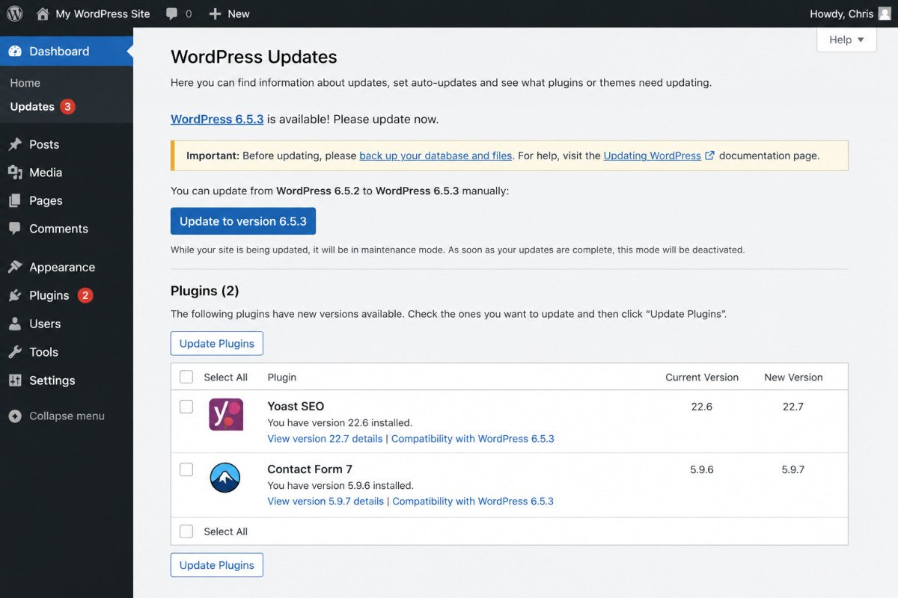Click Contact Form 7 new version 5.9.7

793,469
